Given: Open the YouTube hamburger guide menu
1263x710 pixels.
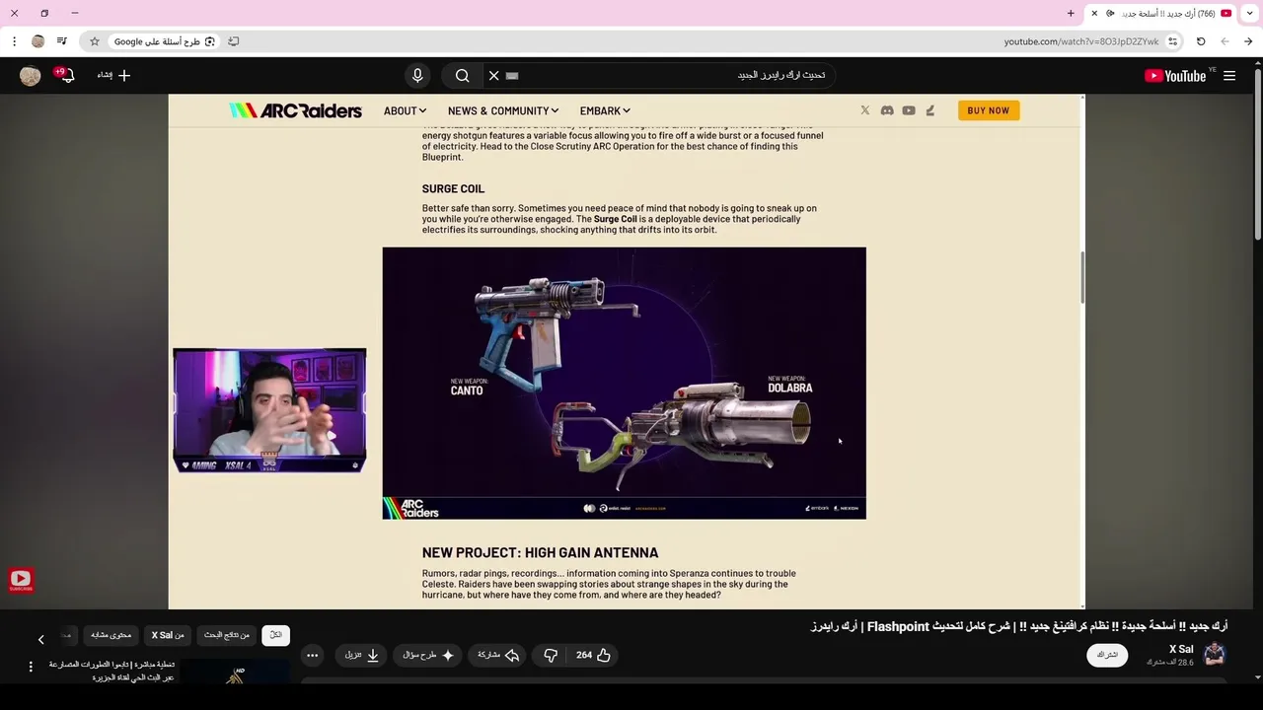Looking at the screenshot, I should pos(1229,76).
